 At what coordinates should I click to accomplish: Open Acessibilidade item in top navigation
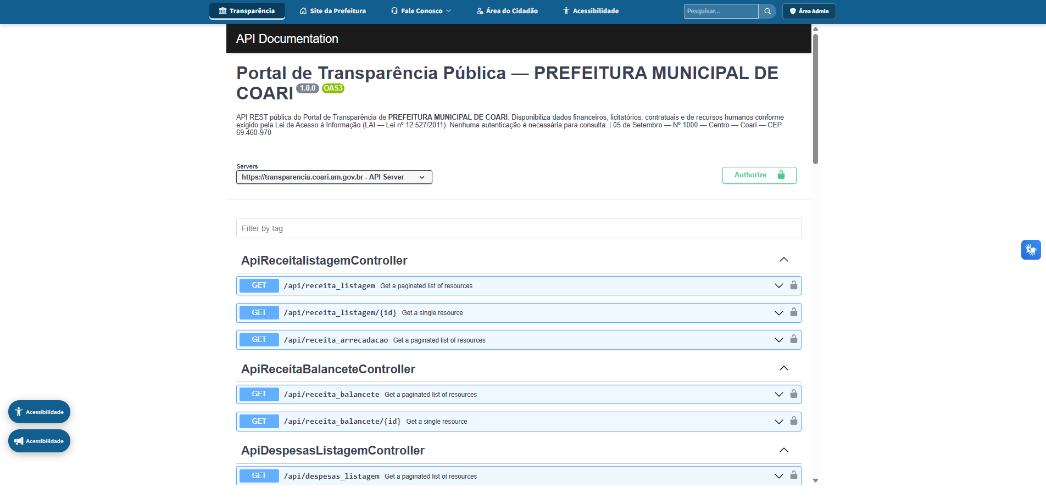point(591,11)
